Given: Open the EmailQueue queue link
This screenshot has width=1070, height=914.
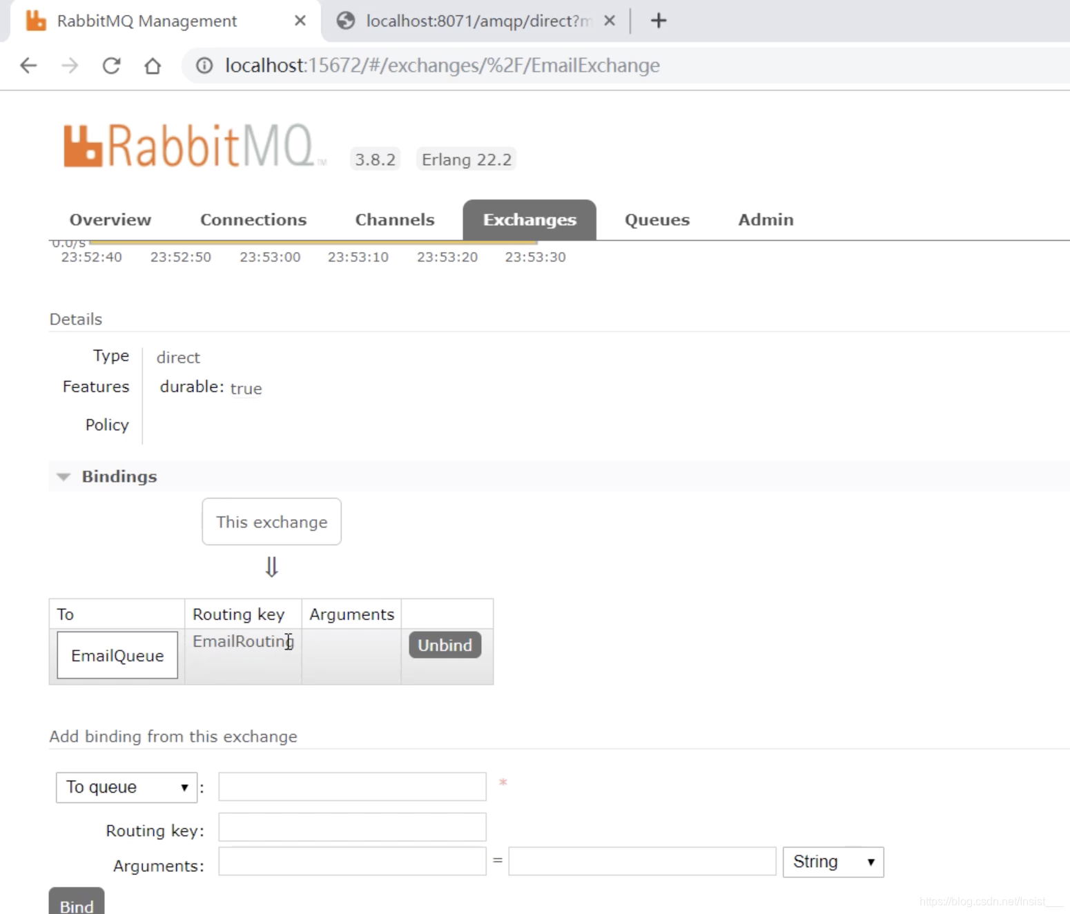Looking at the screenshot, I should pyautogui.click(x=117, y=655).
